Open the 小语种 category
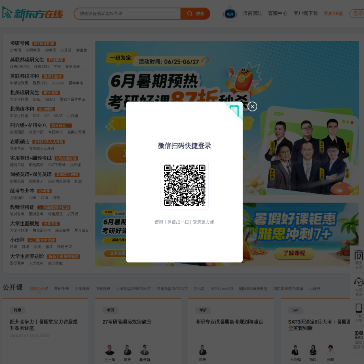 click(17, 240)
